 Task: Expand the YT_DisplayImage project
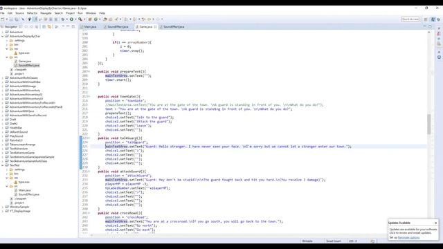pos(3,211)
